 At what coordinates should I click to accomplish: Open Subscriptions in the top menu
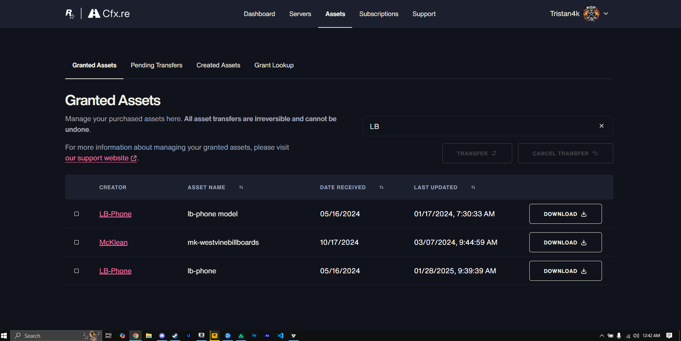point(379,14)
